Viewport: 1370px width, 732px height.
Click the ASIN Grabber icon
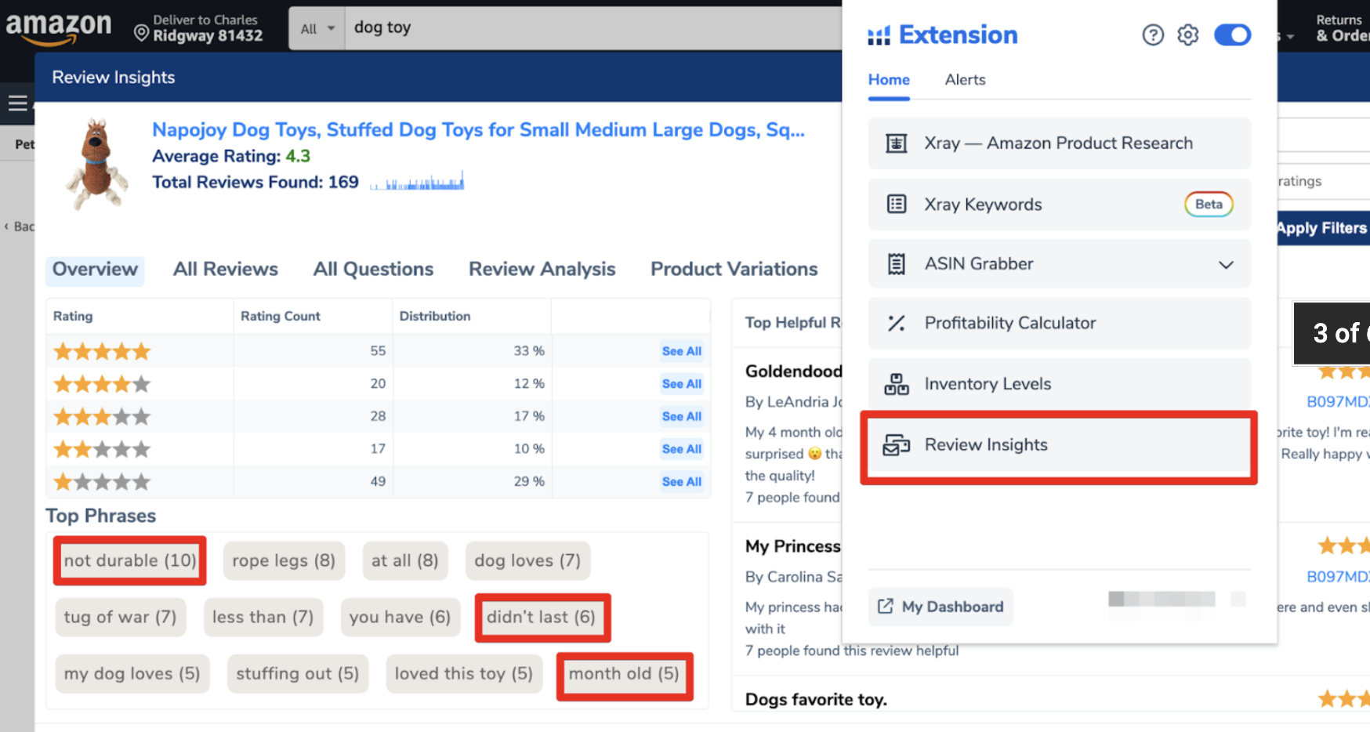[896, 264]
